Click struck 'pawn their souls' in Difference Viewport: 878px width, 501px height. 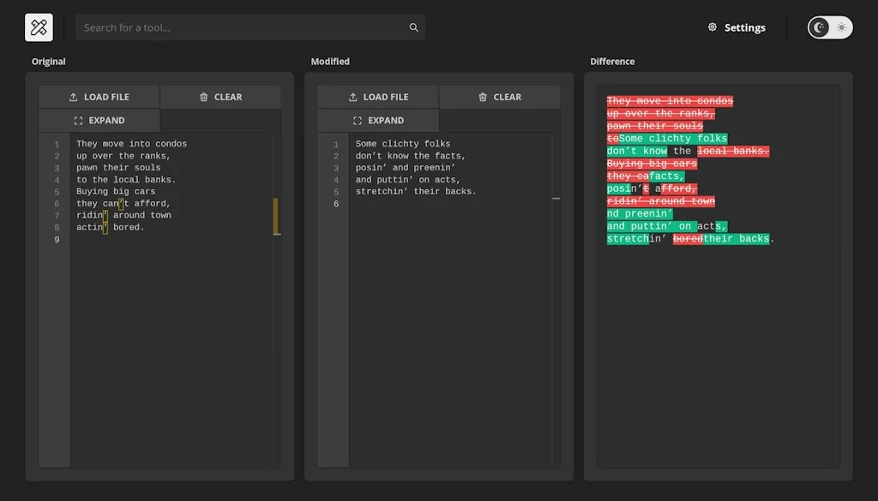(x=654, y=126)
